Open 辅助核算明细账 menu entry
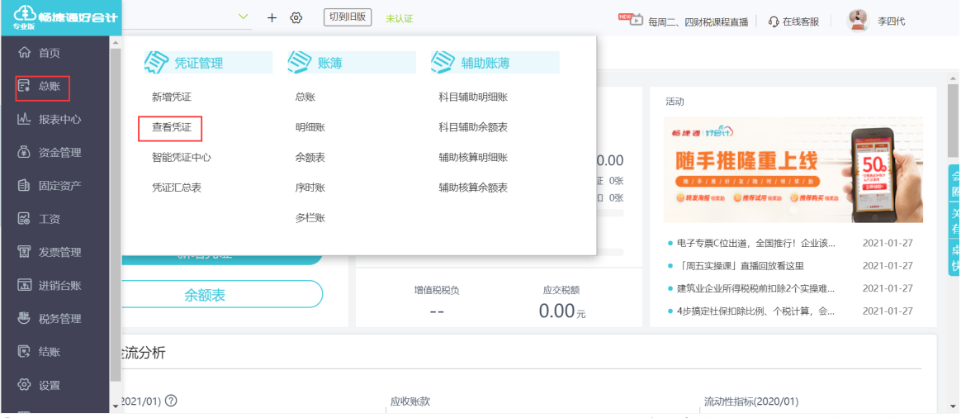The image size is (961, 418). (x=473, y=157)
